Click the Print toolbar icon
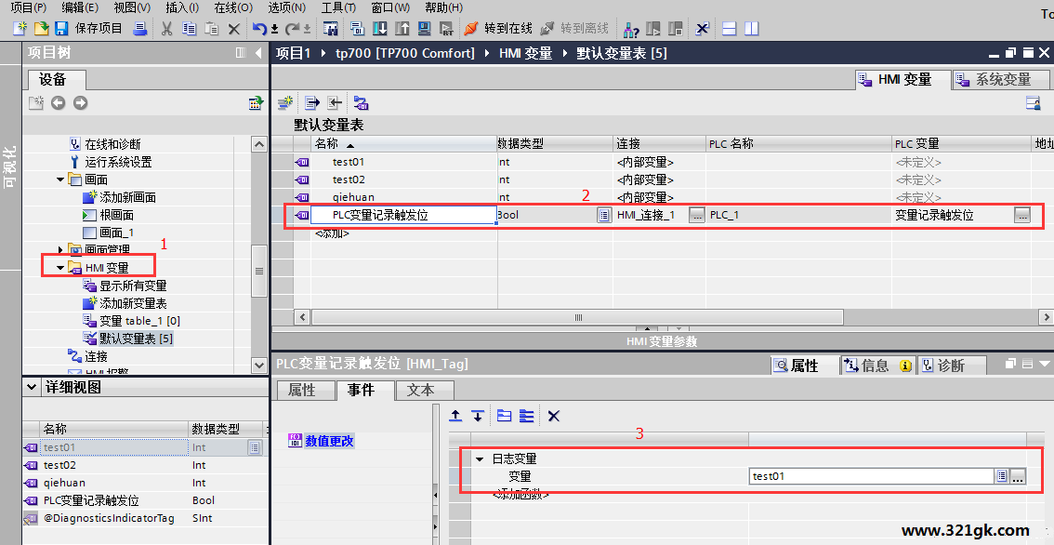 pyautogui.click(x=139, y=28)
